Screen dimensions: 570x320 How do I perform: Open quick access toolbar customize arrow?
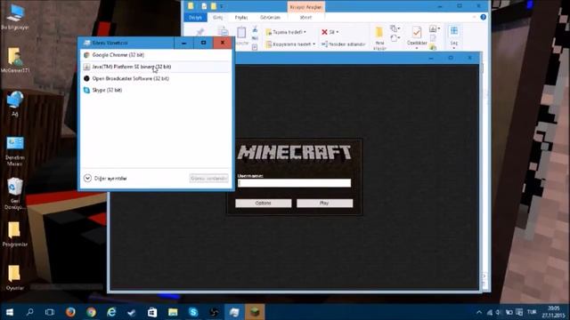pyautogui.click(x=222, y=6)
